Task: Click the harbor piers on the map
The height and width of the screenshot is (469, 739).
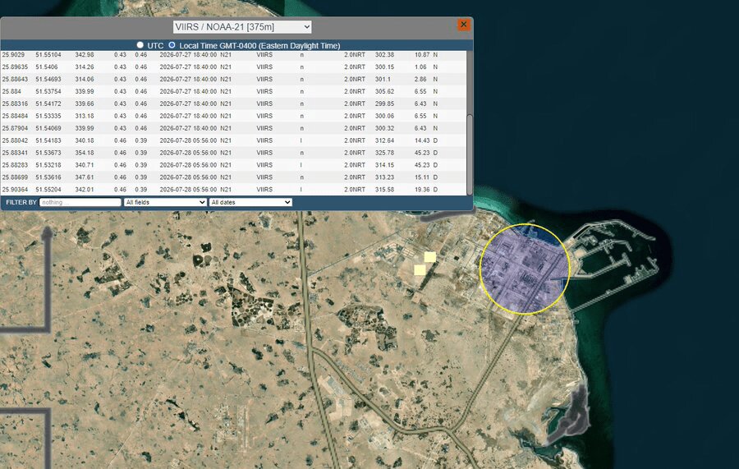Action: pos(613,264)
